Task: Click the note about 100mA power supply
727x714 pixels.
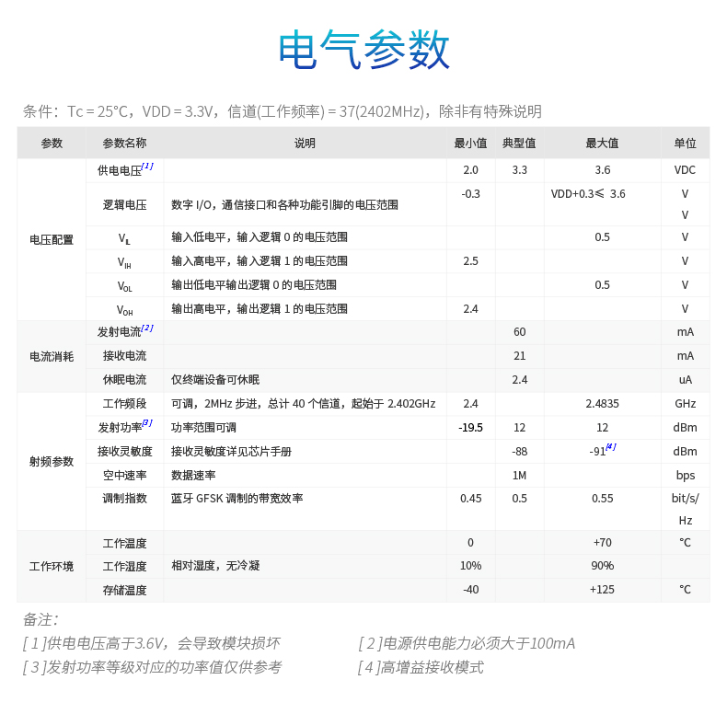Action: point(467,643)
